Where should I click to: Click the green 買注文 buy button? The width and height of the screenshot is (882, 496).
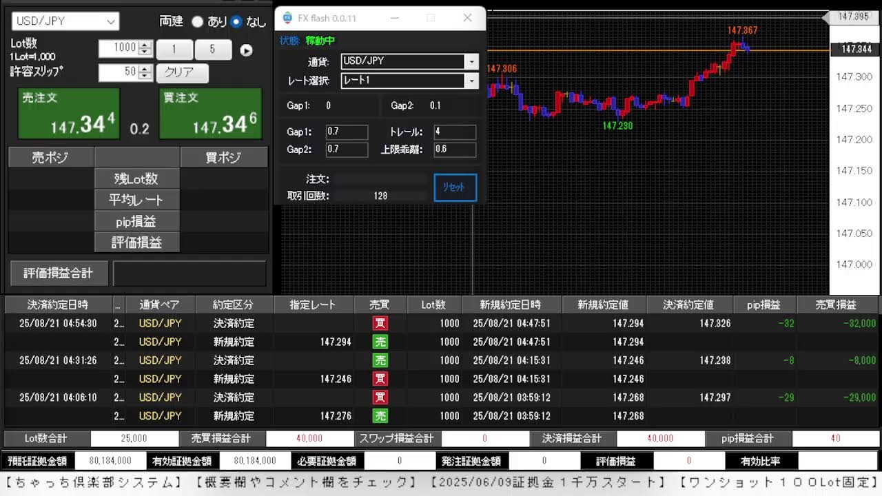pyautogui.click(x=211, y=113)
